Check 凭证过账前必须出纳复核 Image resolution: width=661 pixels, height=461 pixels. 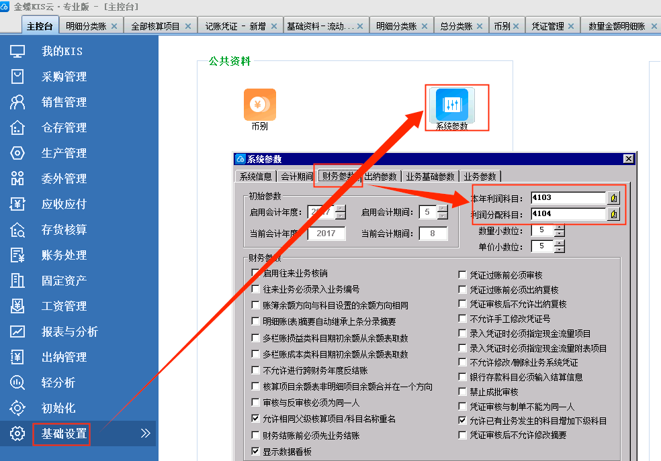point(462,290)
